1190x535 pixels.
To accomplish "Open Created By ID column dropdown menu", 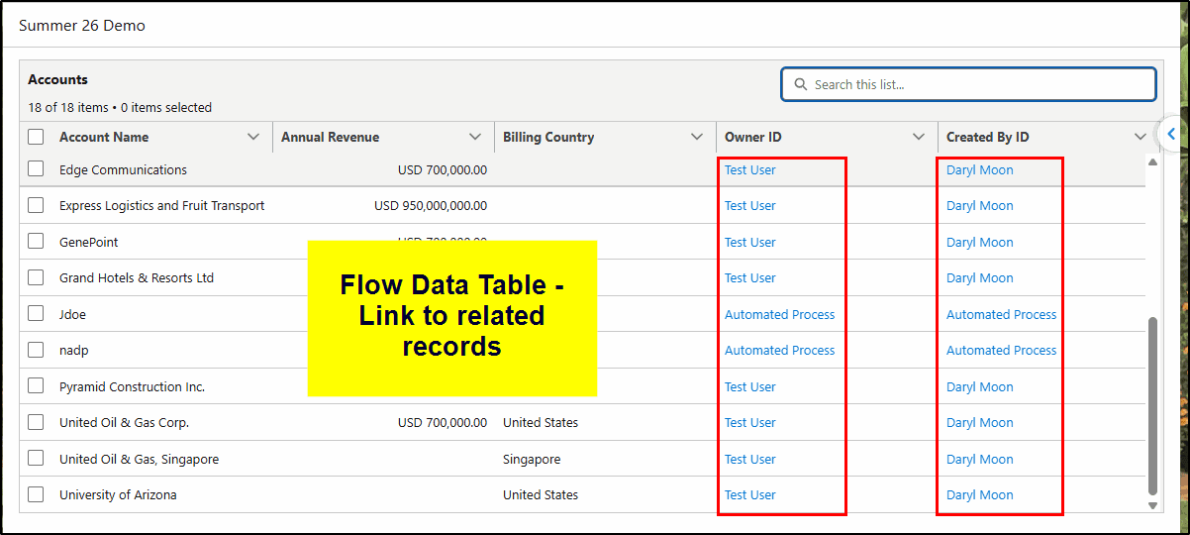I will [x=1140, y=137].
